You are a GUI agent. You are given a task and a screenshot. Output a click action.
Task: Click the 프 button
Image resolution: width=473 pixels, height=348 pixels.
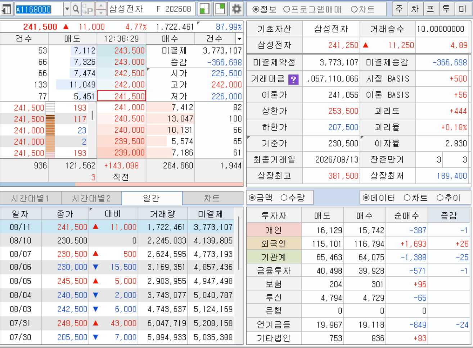click(431, 9)
